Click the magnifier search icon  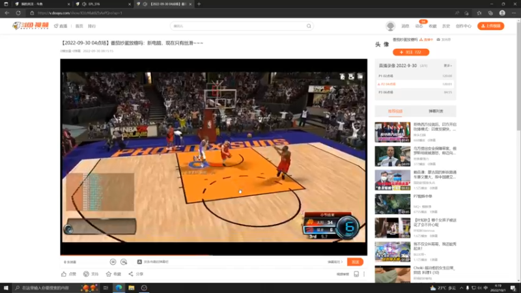309,26
